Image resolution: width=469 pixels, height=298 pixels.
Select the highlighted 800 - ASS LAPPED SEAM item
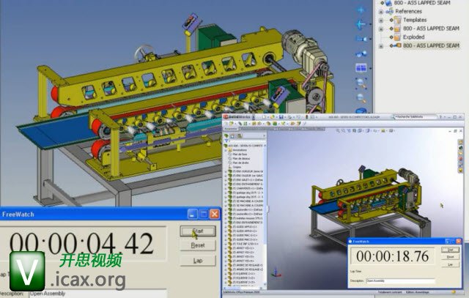(x=431, y=45)
